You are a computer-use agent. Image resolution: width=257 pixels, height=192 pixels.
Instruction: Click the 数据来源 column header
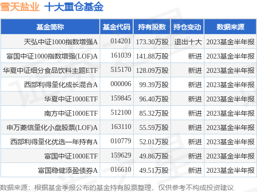230,27
